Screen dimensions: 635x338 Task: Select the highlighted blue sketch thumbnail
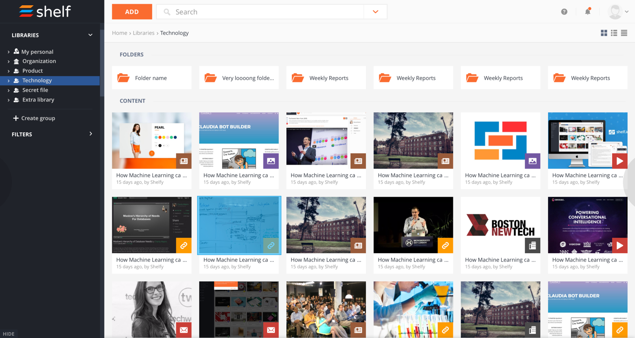pyautogui.click(x=239, y=225)
